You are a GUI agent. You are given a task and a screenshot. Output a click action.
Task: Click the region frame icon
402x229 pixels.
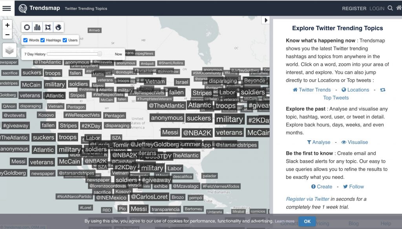pos(48,27)
